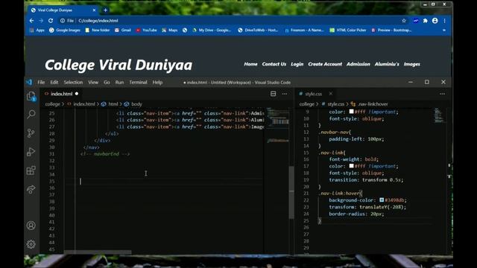The image size is (477, 268).
Task: Bookmark this page with star icon
Action: [x=404, y=21]
